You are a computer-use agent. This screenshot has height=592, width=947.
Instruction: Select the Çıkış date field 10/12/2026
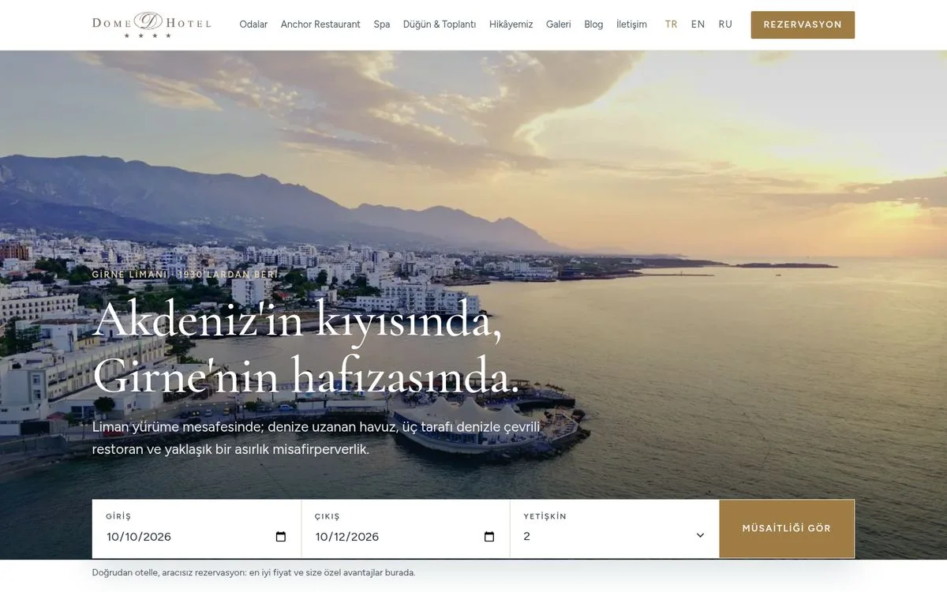pos(405,537)
